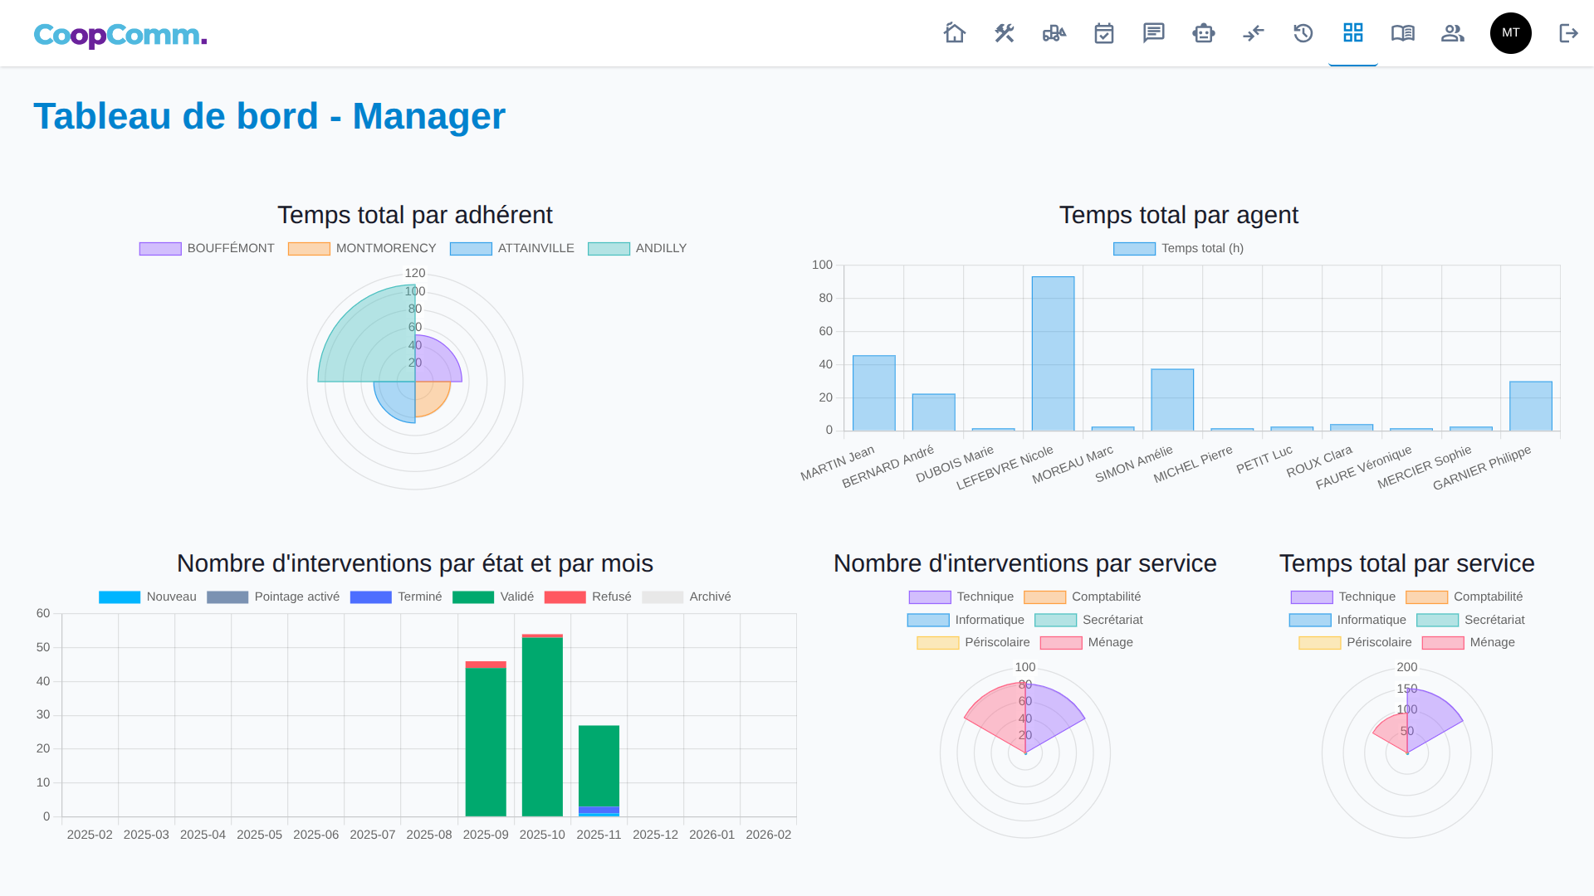
Task: Toggle the Validé legend item
Action: pos(494,597)
